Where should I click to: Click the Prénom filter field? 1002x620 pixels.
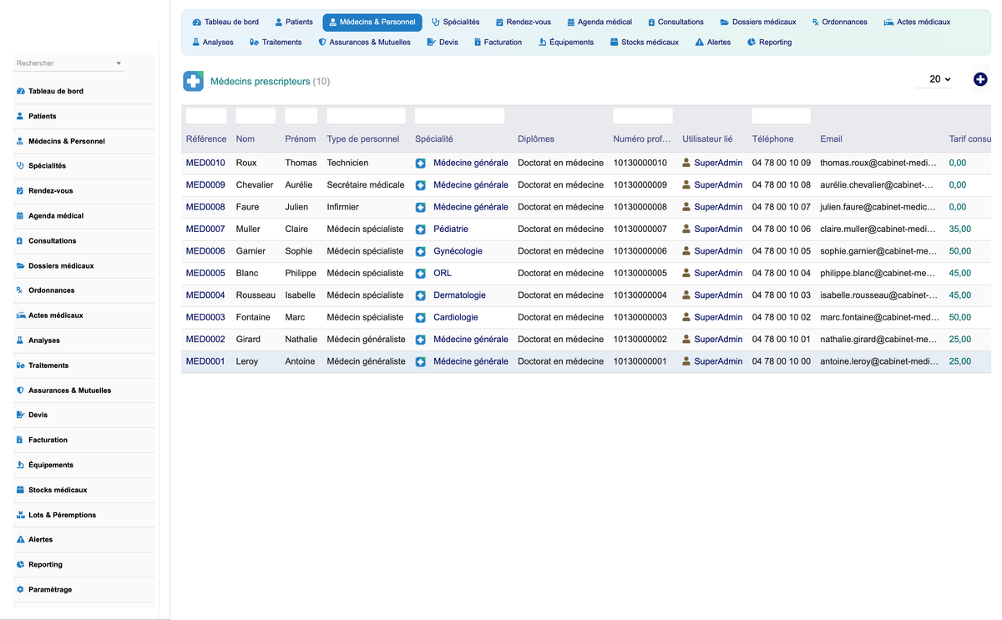point(301,116)
